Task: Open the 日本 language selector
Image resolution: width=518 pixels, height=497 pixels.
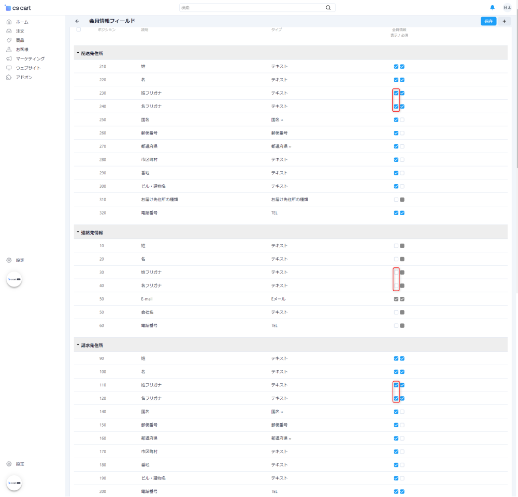Action: point(507,8)
